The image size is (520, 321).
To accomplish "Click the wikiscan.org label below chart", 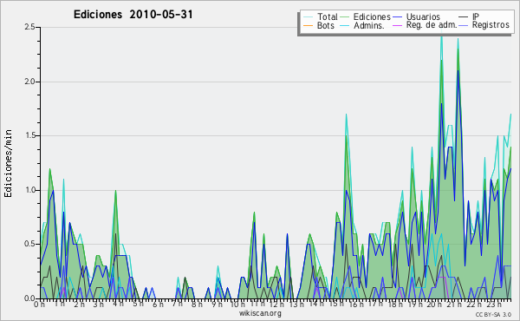I will 260,313.
